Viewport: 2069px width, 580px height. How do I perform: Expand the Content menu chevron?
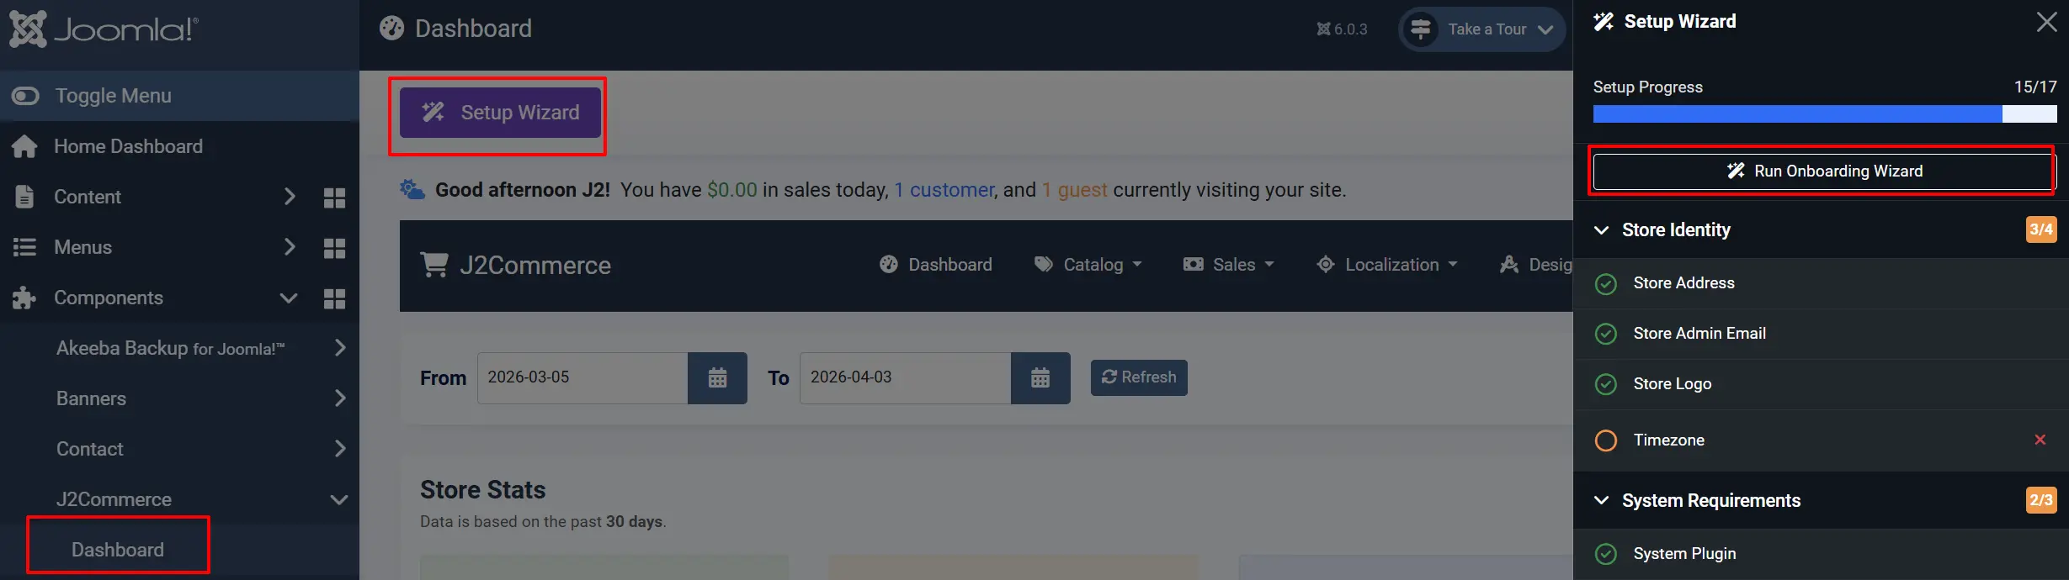click(x=290, y=197)
